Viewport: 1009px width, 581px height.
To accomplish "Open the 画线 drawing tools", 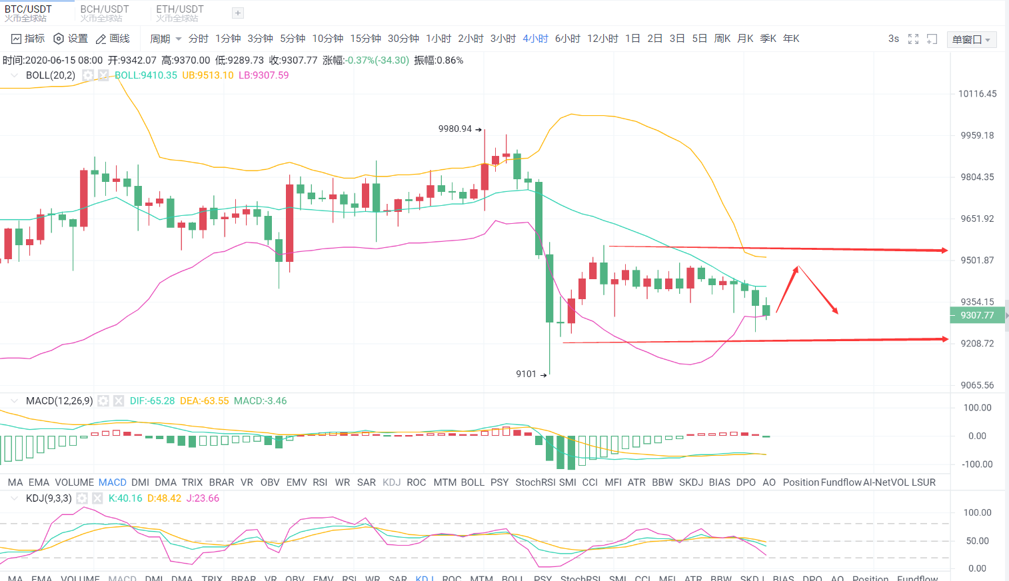I will coord(113,39).
